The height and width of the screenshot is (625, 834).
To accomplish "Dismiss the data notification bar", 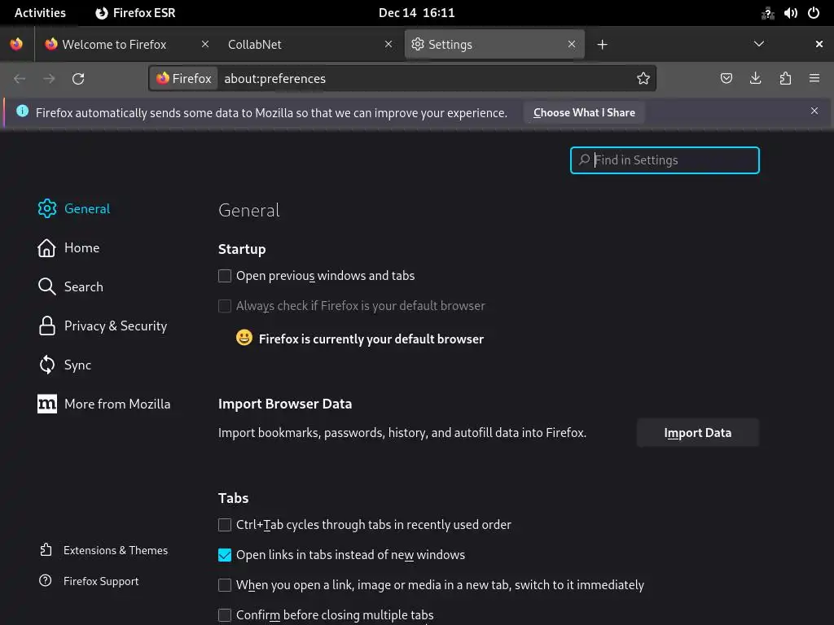I will [814, 111].
